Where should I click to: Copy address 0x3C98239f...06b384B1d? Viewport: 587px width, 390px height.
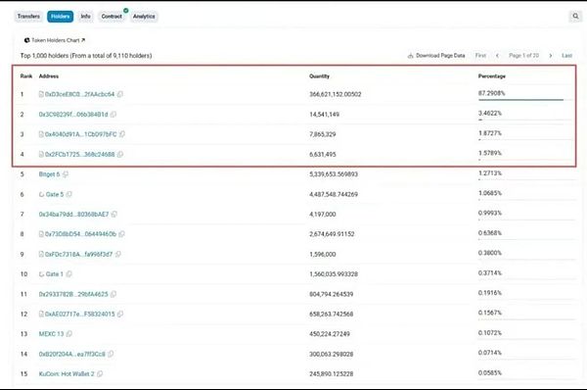(x=113, y=115)
